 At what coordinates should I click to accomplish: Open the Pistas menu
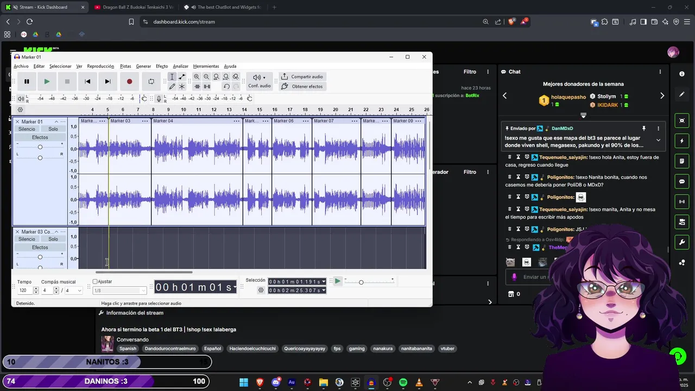(x=125, y=66)
